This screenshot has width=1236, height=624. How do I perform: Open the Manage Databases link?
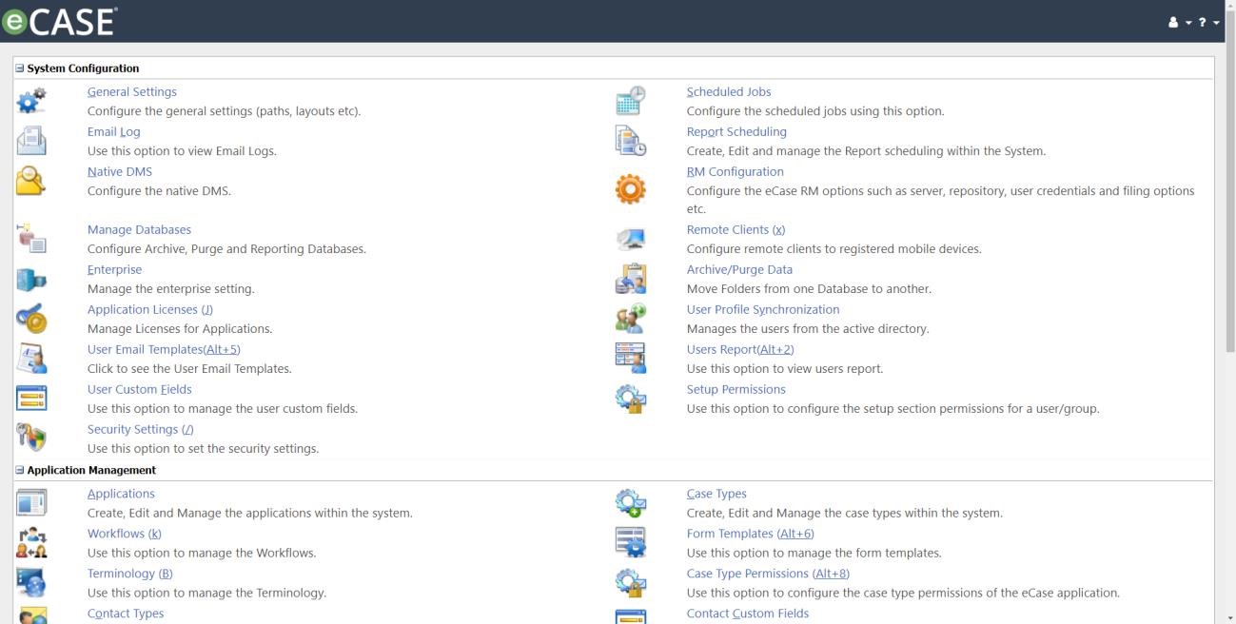point(139,230)
